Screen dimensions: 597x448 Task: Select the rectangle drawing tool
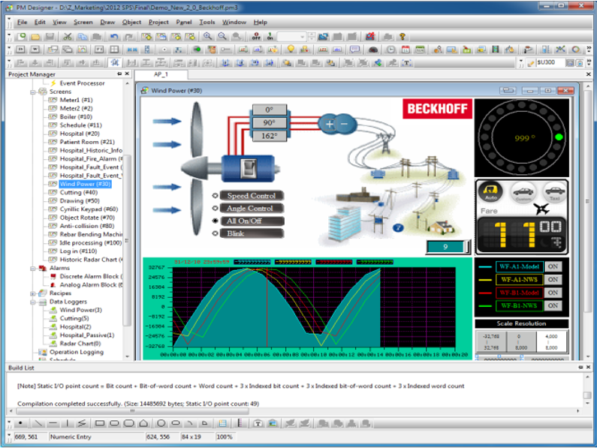point(100,423)
